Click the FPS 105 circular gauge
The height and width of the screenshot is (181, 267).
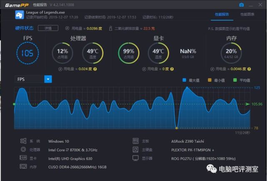pos(27,53)
